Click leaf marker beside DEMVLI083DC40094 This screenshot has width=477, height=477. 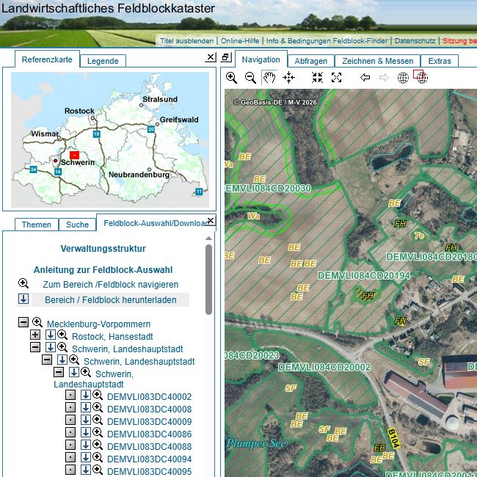coord(70,457)
